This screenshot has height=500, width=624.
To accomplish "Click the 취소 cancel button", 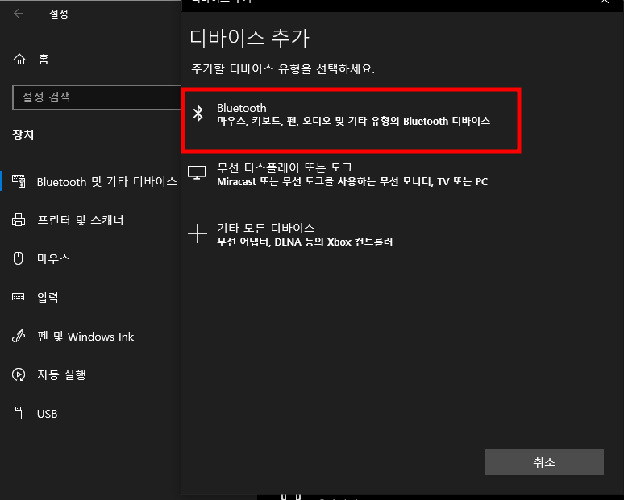I will coord(543,462).
